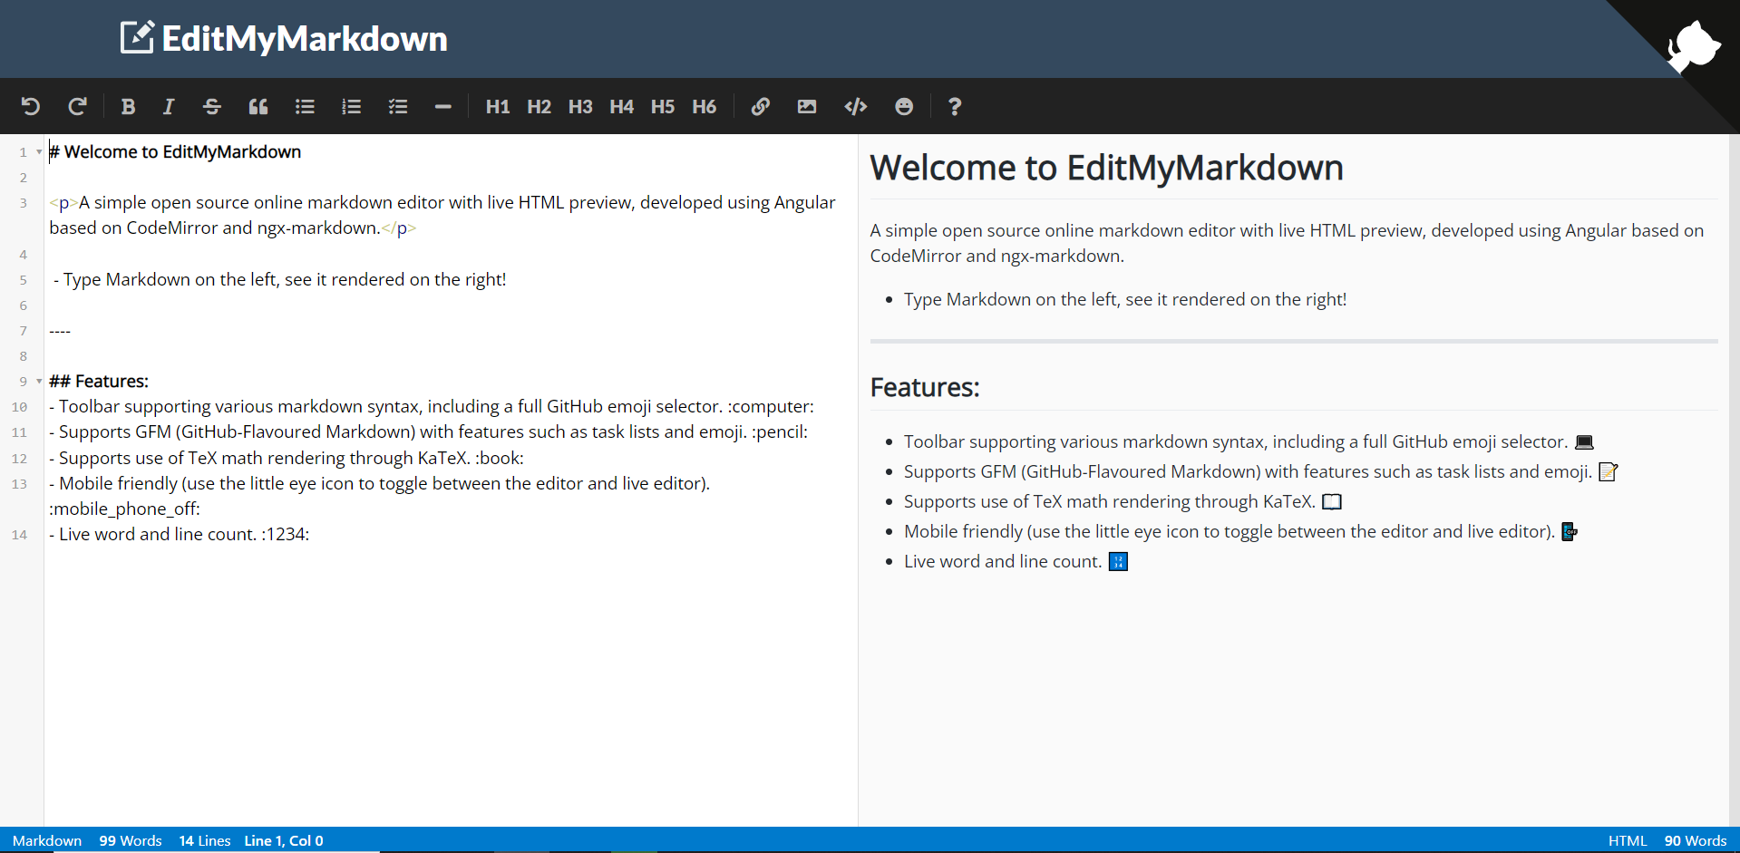The width and height of the screenshot is (1740, 853).
Task: Insert a hyperlink
Action: [761, 107]
